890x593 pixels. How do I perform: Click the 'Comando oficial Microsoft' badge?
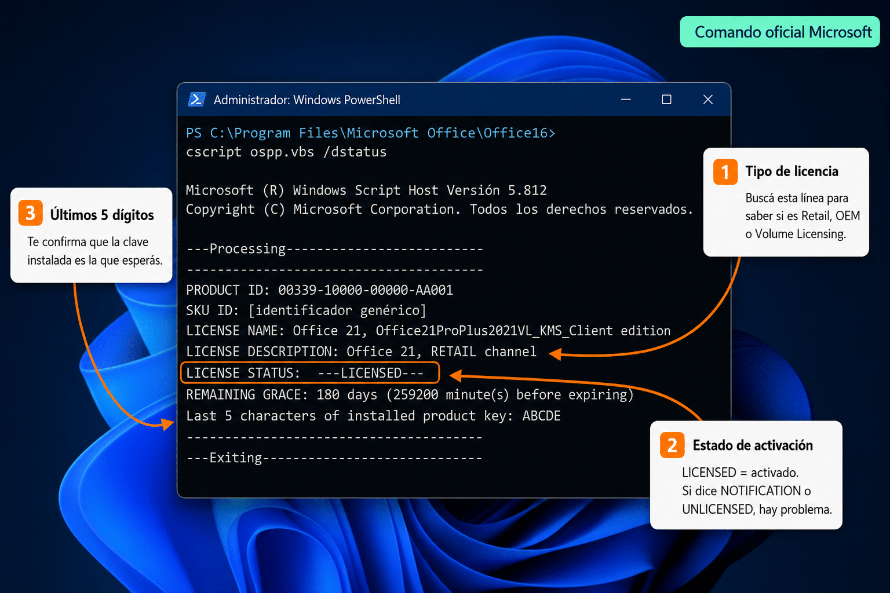pyautogui.click(x=780, y=32)
